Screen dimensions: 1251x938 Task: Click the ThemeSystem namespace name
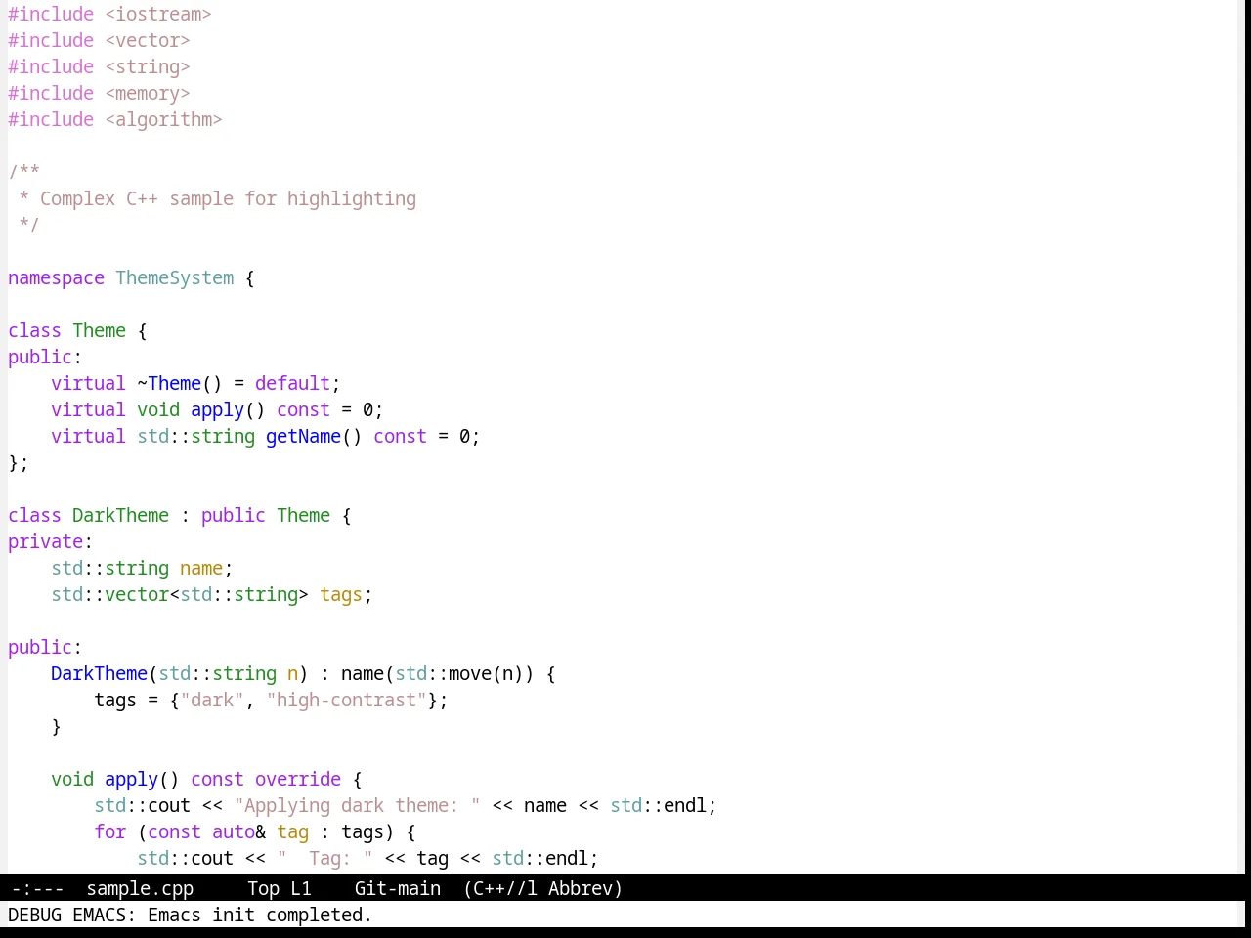(x=175, y=277)
